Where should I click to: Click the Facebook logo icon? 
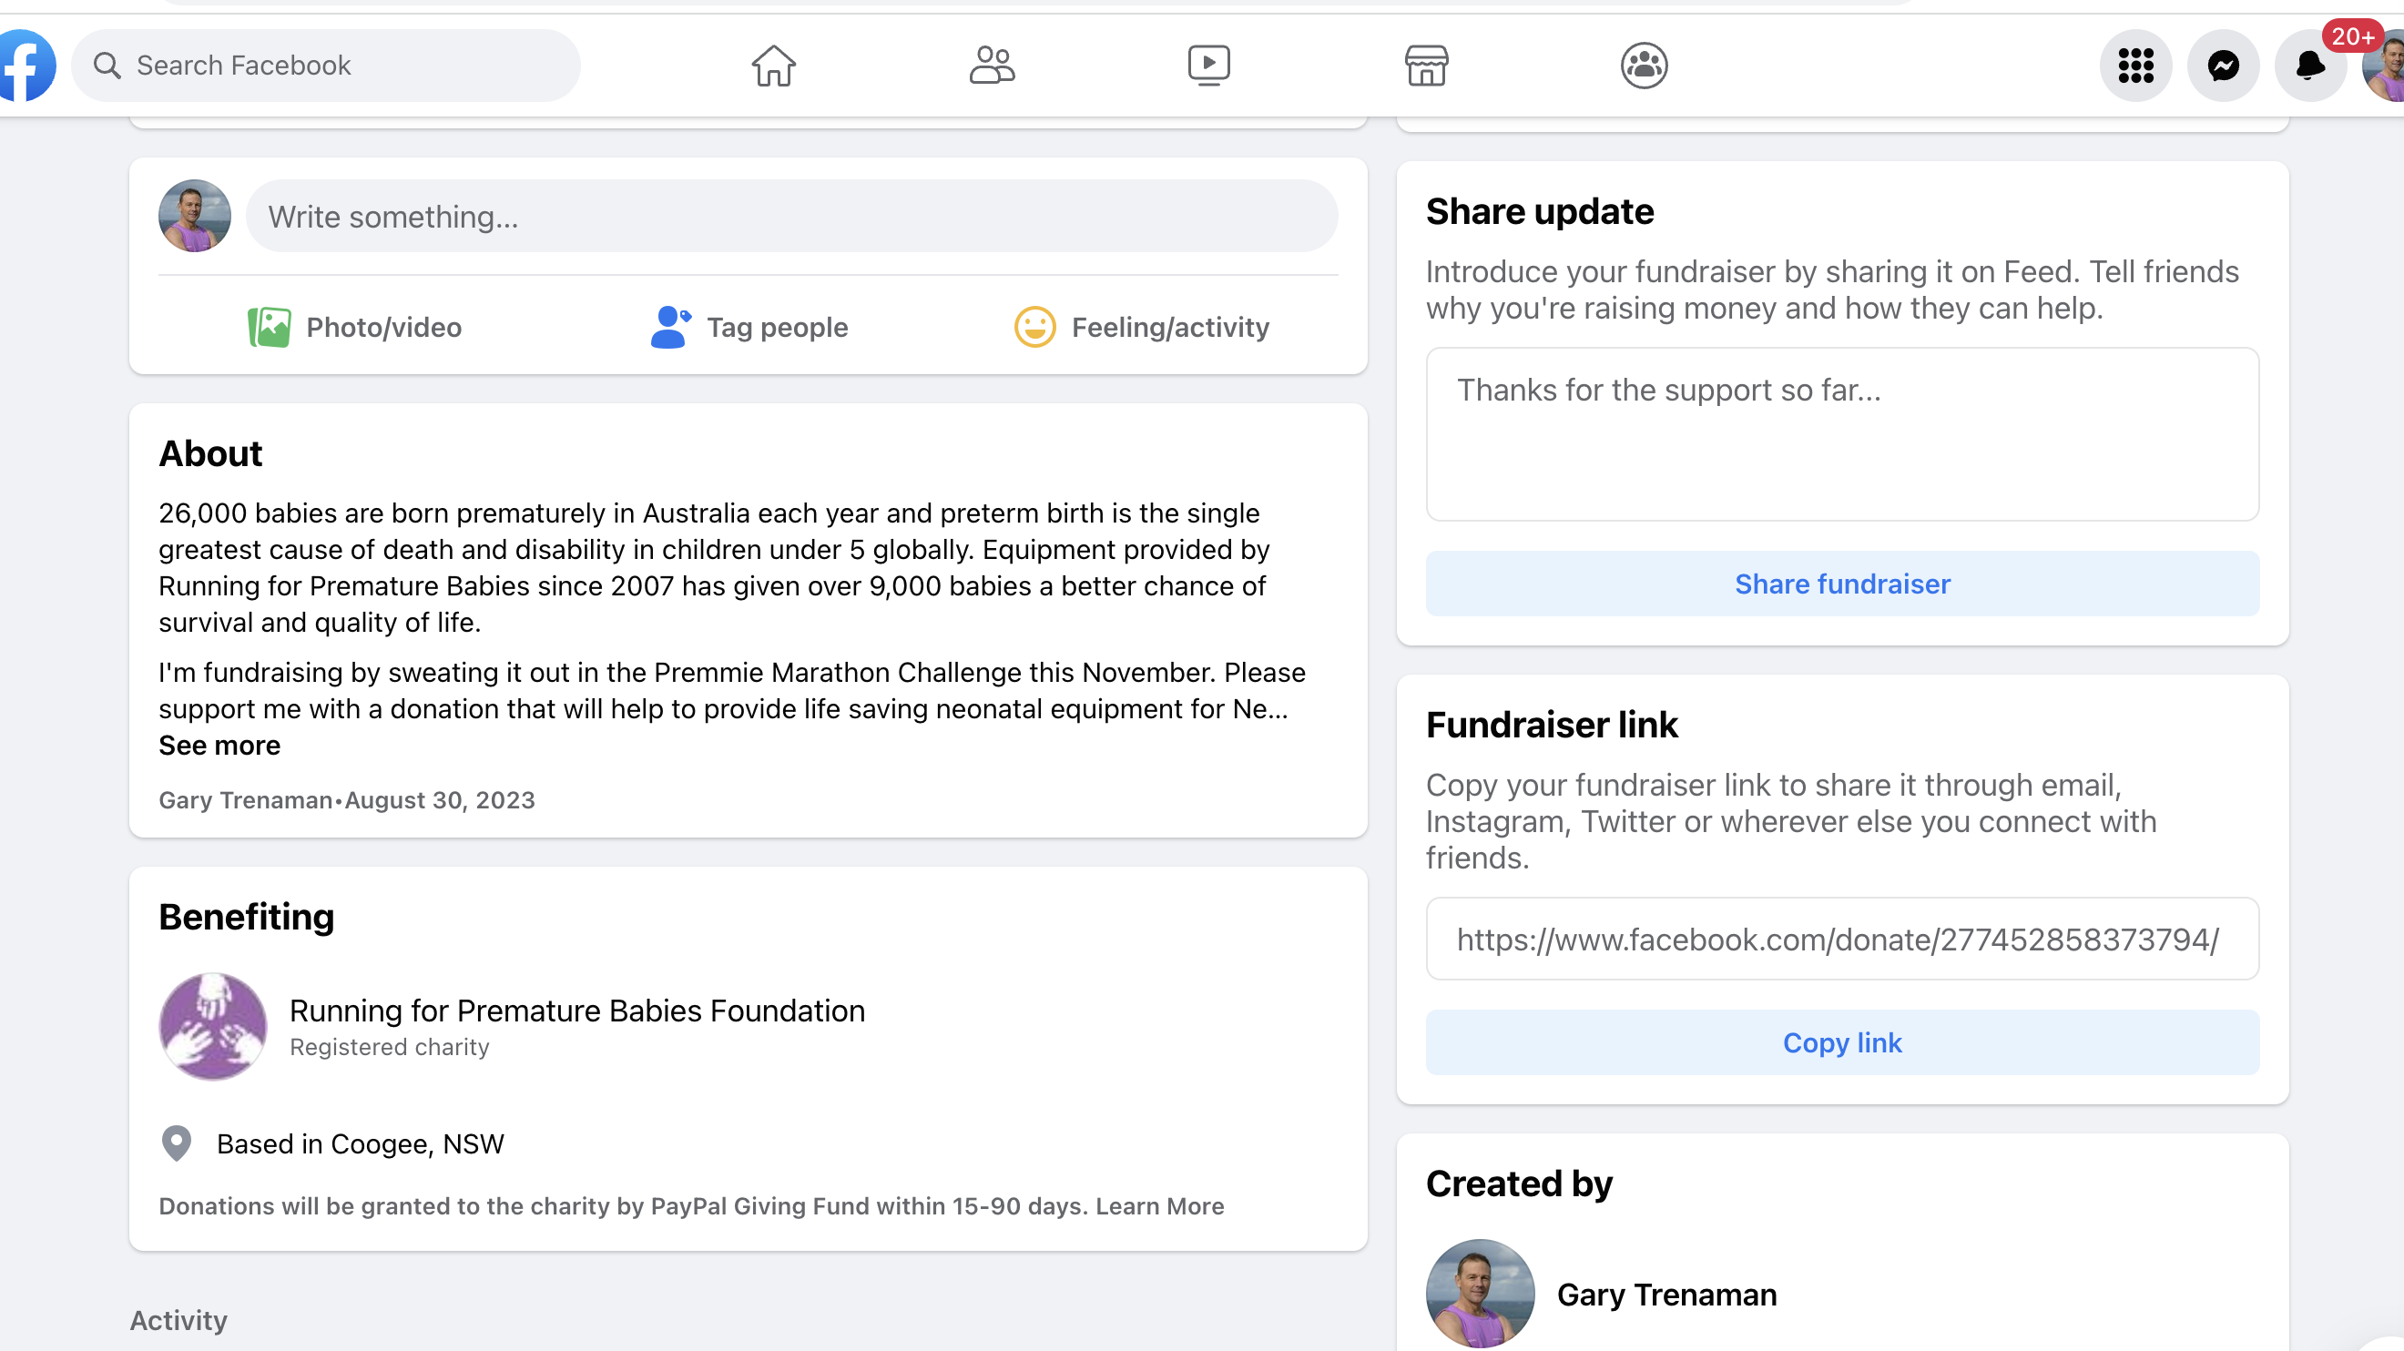26,66
